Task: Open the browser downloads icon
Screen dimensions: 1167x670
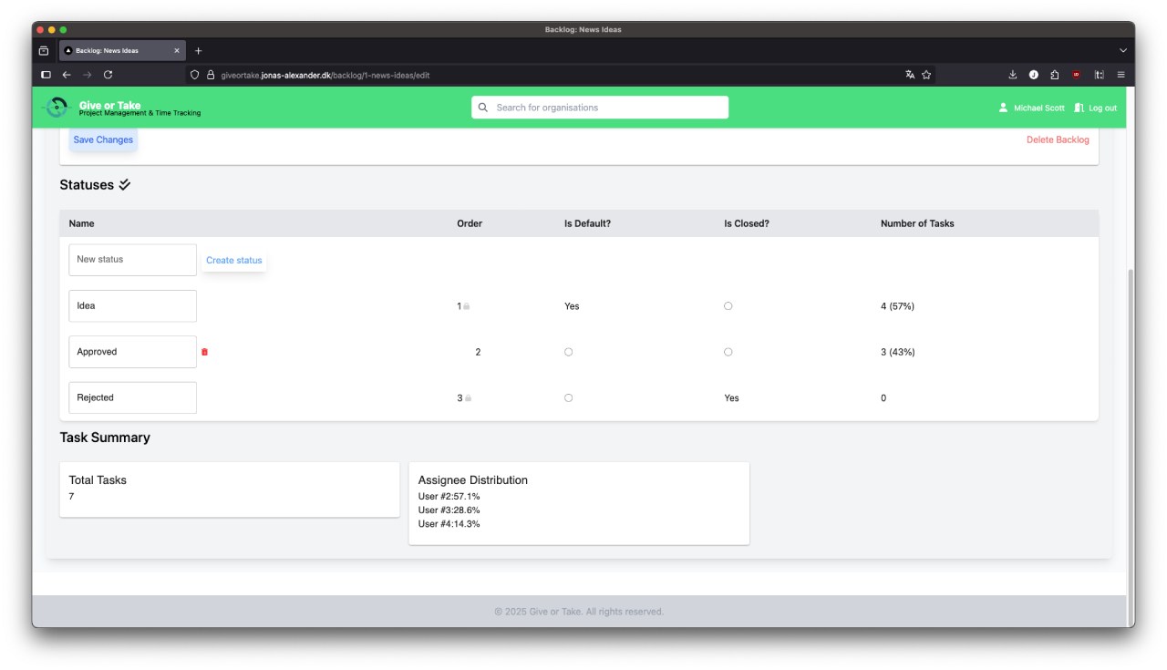Action: pos(1012,75)
